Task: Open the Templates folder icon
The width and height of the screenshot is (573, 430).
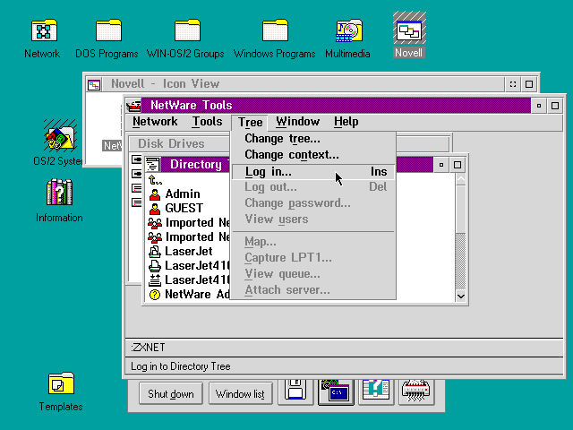Action: pos(61,383)
